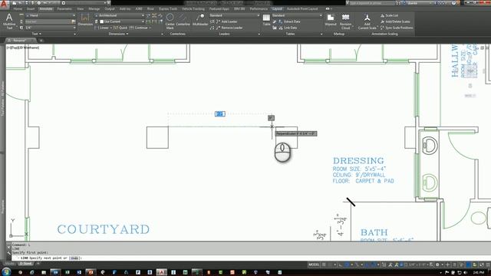Click the DRESSING room label text
Image resolution: width=491 pixels, height=276 pixels.
(x=358, y=161)
